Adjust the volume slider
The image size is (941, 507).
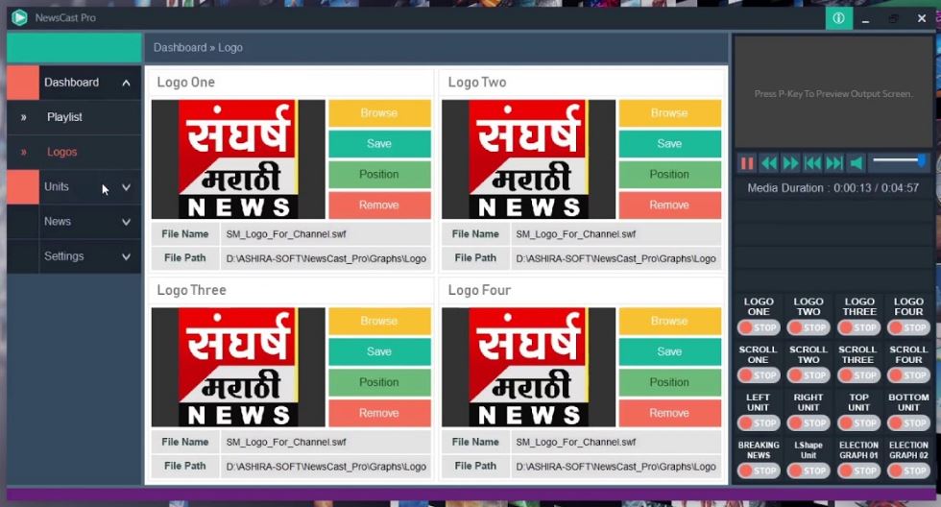pos(899,160)
